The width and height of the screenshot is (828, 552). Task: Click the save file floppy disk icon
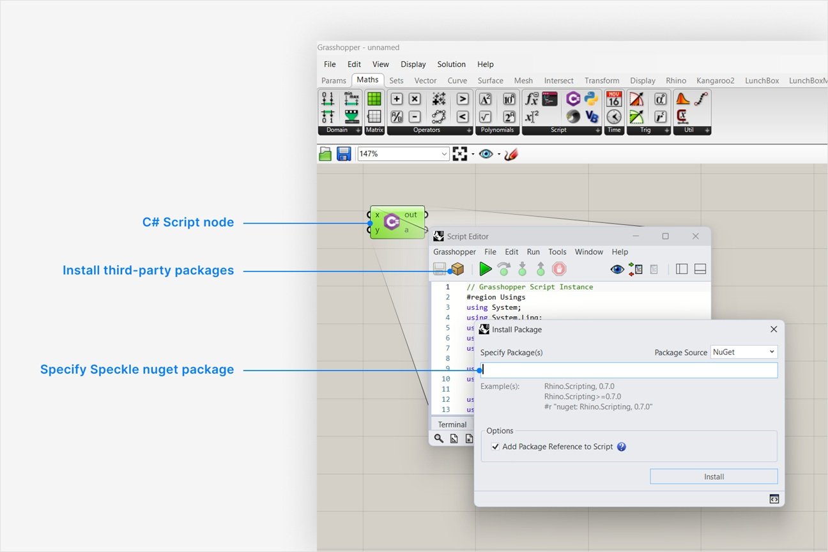pyautogui.click(x=344, y=154)
